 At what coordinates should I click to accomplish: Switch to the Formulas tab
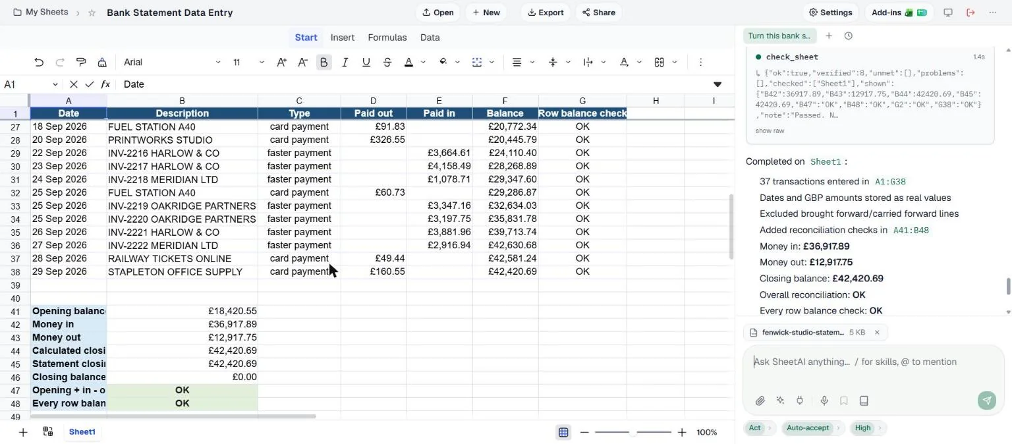[x=387, y=38]
